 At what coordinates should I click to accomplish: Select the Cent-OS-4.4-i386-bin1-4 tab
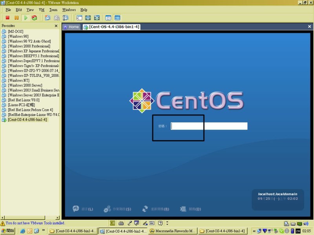[x=111, y=27]
